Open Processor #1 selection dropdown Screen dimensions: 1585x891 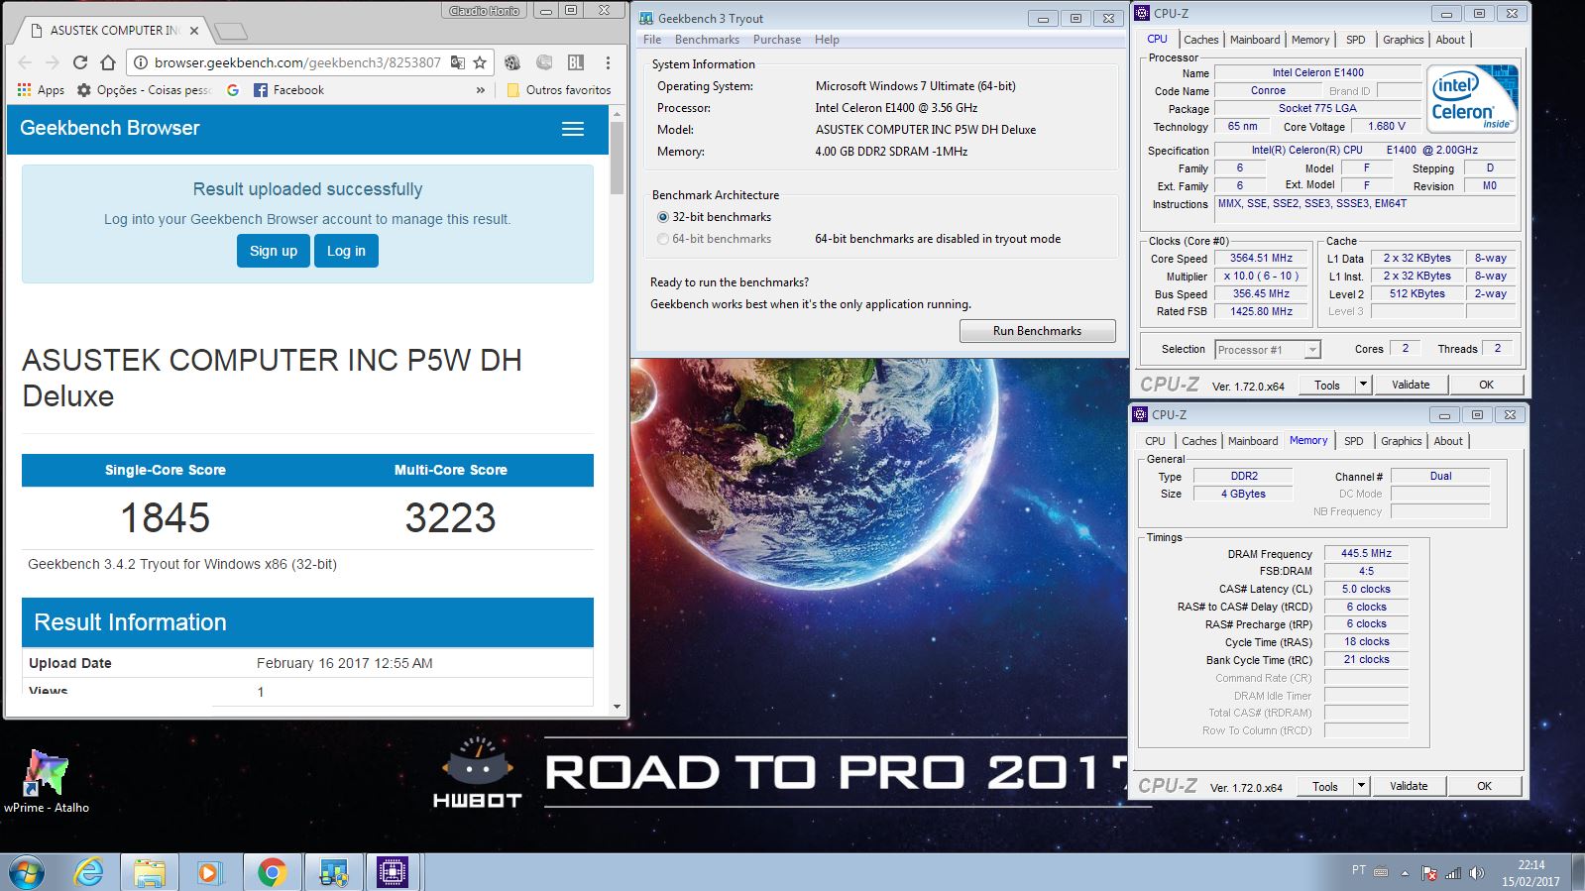pyautogui.click(x=1268, y=350)
